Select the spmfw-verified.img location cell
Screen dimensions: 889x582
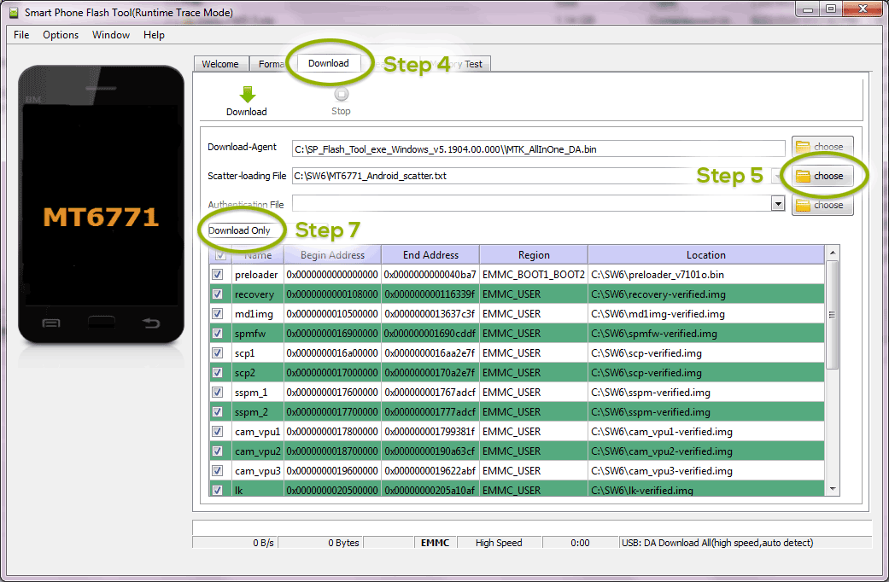706,333
